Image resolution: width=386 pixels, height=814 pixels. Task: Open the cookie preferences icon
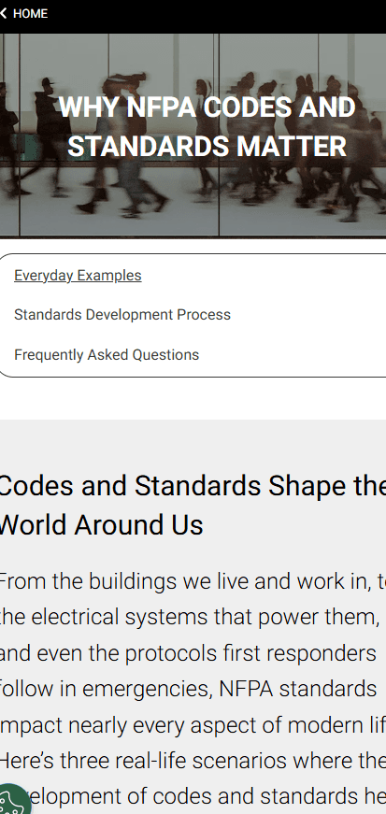pyautogui.click(x=14, y=799)
